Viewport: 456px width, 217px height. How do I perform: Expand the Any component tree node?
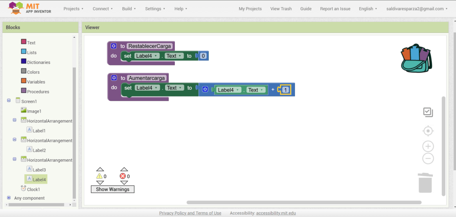tap(9, 198)
